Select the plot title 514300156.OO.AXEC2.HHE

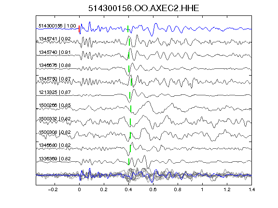[144, 8]
